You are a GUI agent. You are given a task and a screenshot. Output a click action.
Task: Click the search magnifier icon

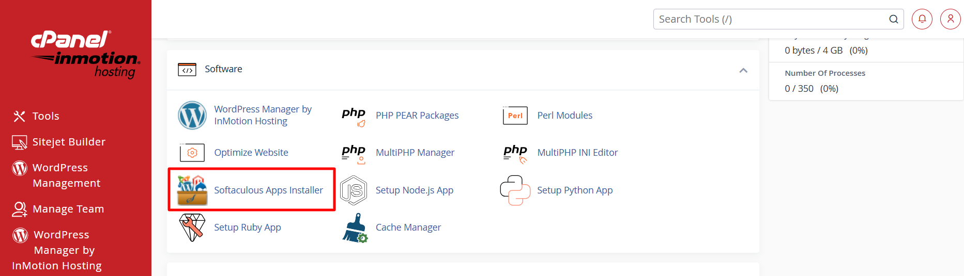[894, 19]
